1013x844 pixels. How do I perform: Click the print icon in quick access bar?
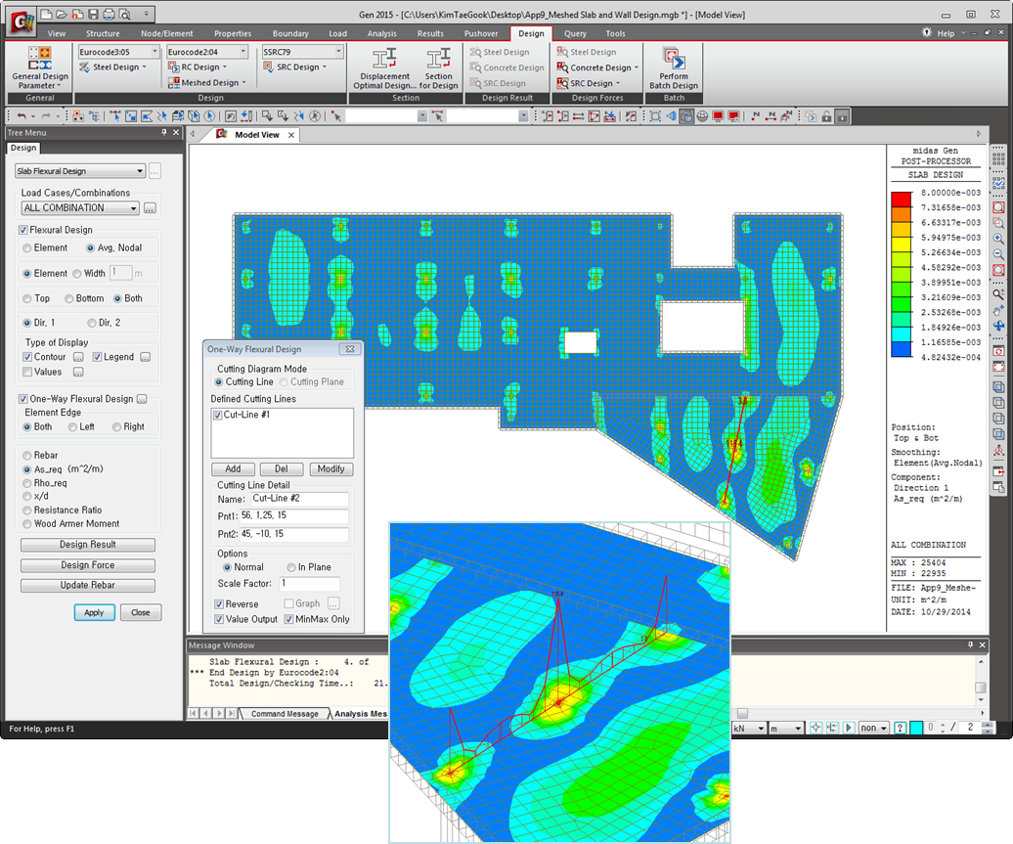coord(110,15)
